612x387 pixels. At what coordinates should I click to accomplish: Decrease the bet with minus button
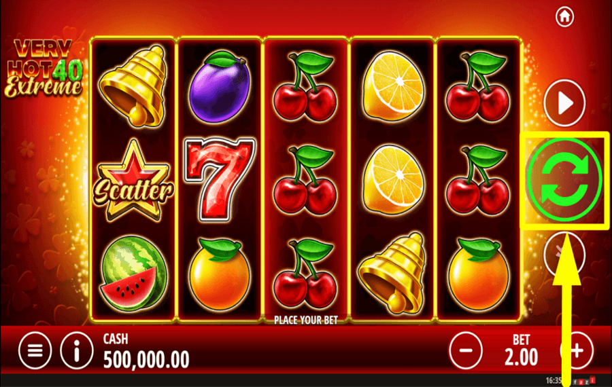tap(465, 350)
